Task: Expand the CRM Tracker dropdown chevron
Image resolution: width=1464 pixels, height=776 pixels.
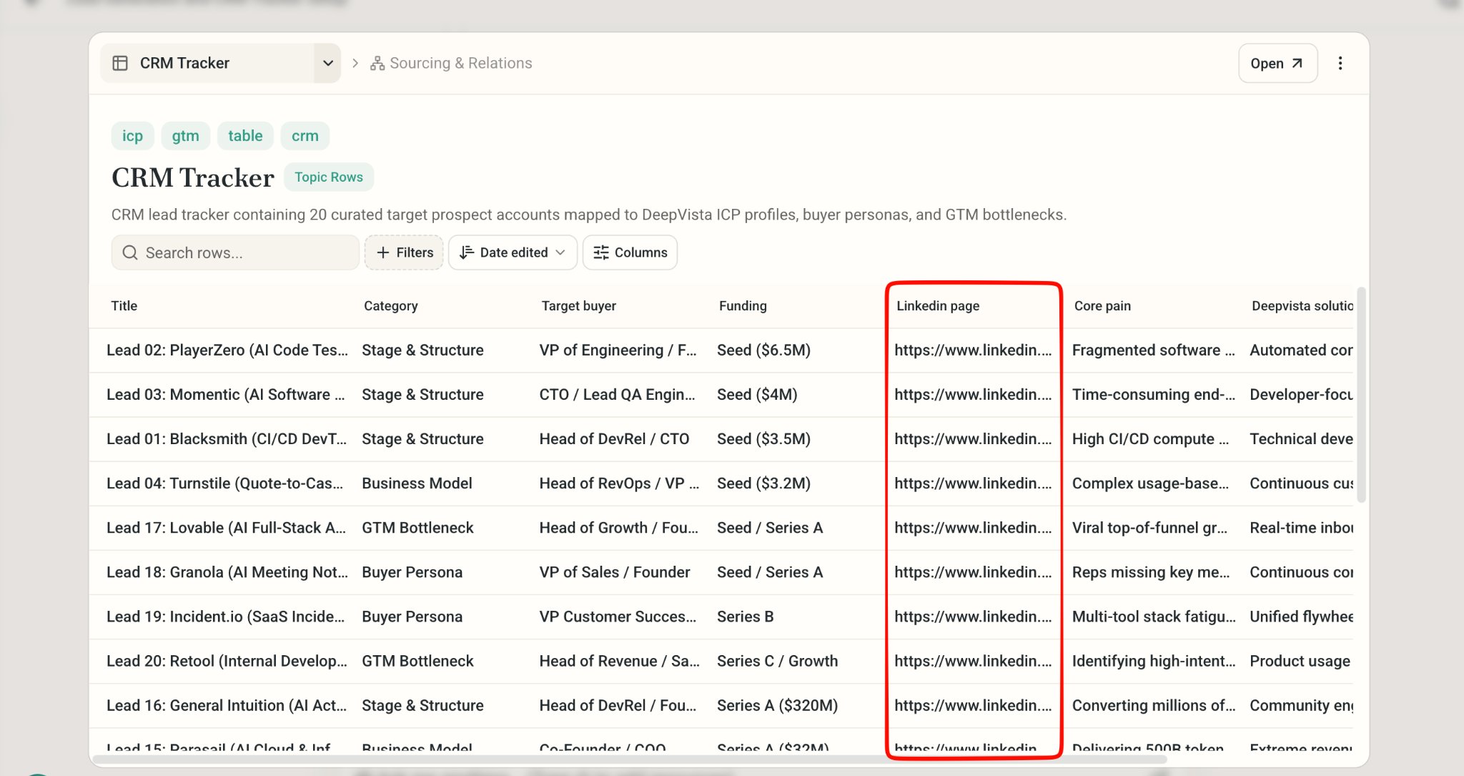Action: click(327, 63)
